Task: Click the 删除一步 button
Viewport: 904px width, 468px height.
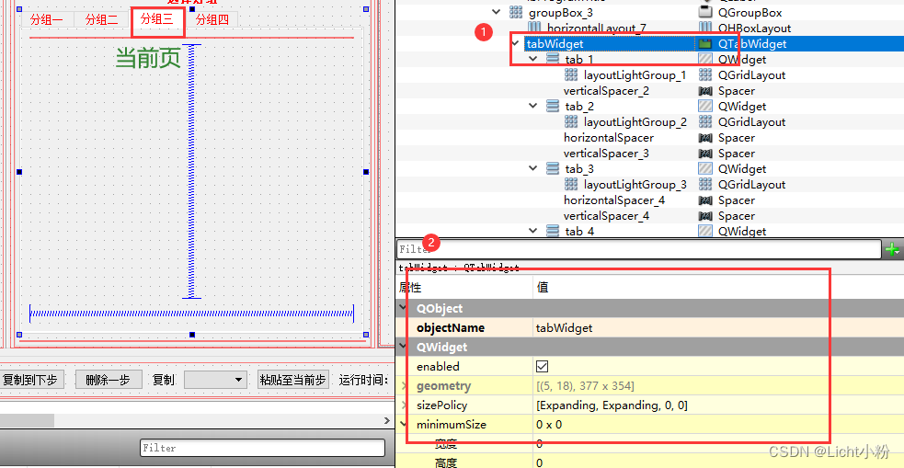Action: [109, 380]
